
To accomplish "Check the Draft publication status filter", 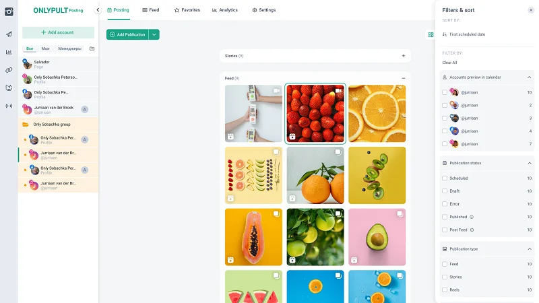I will pyautogui.click(x=445, y=191).
